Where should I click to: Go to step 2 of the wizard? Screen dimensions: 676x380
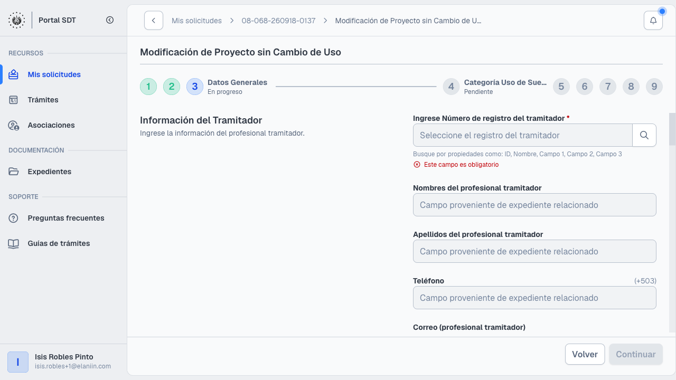pyautogui.click(x=172, y=87)
